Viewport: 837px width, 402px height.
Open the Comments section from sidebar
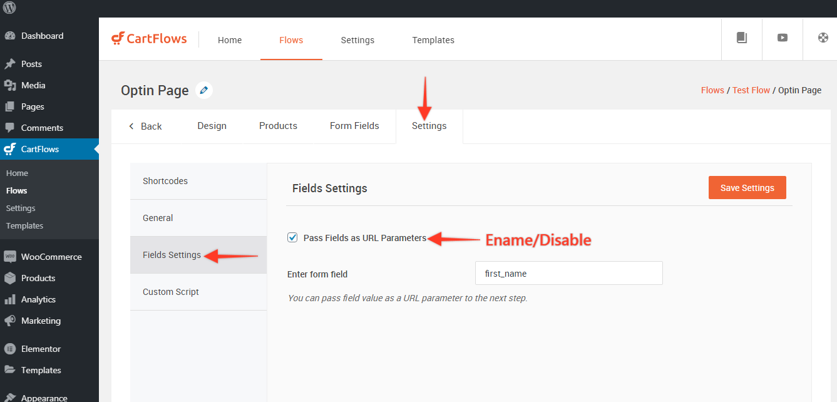(x=39, y=128)
